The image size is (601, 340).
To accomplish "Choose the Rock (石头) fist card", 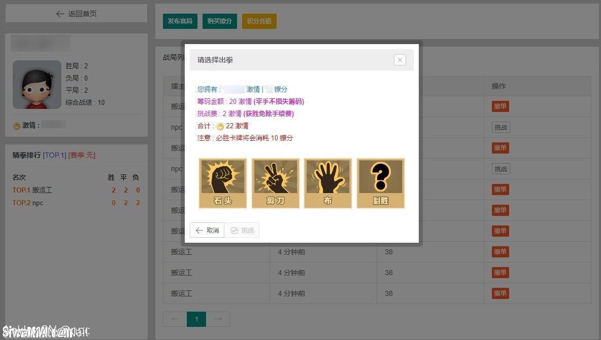I will pos(223,183).
